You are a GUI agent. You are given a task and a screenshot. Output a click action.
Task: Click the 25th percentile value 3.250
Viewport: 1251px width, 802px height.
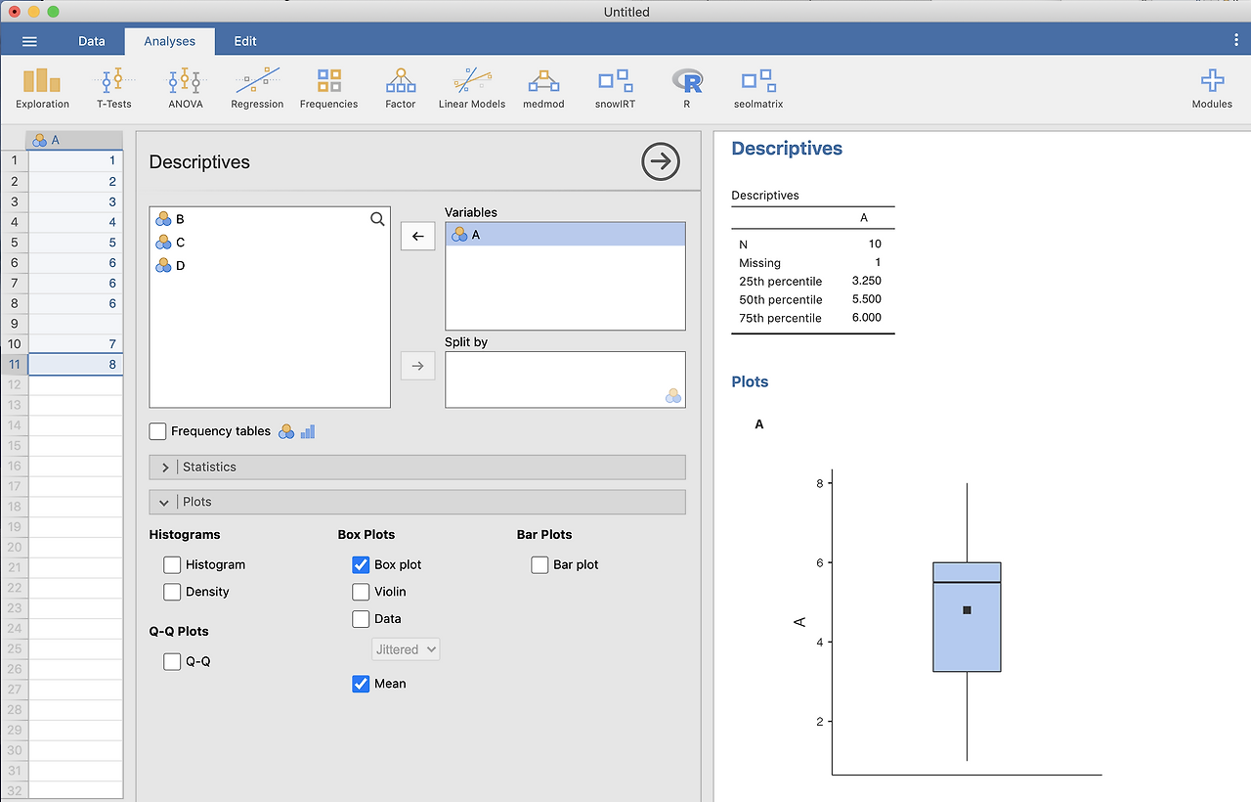[866, 281]
